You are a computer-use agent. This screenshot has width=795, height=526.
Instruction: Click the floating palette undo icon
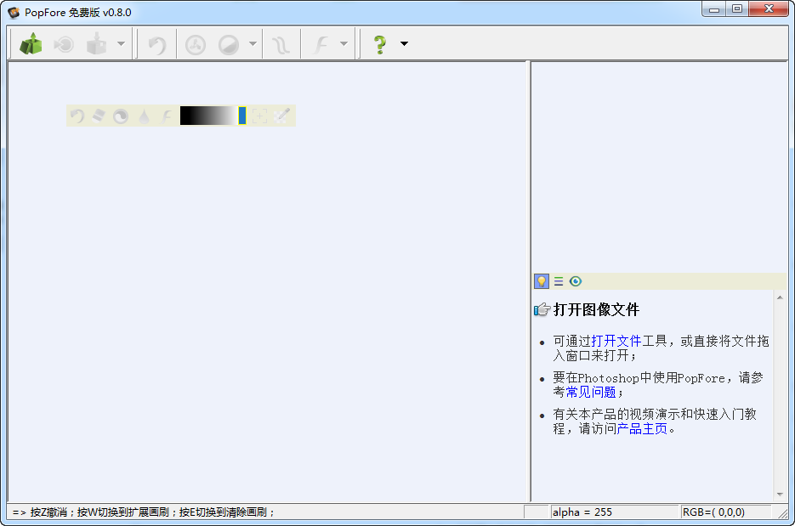tap(77, 116)
